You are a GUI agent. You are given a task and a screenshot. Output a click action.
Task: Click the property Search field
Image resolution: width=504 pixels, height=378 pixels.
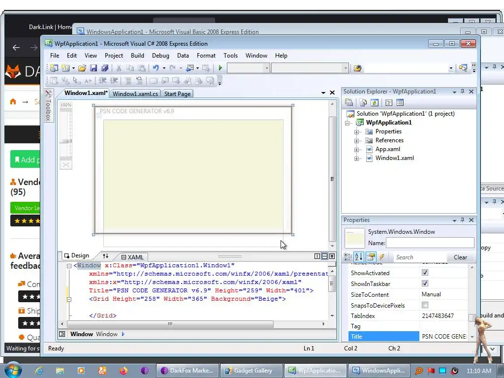[x=420, y=257]
